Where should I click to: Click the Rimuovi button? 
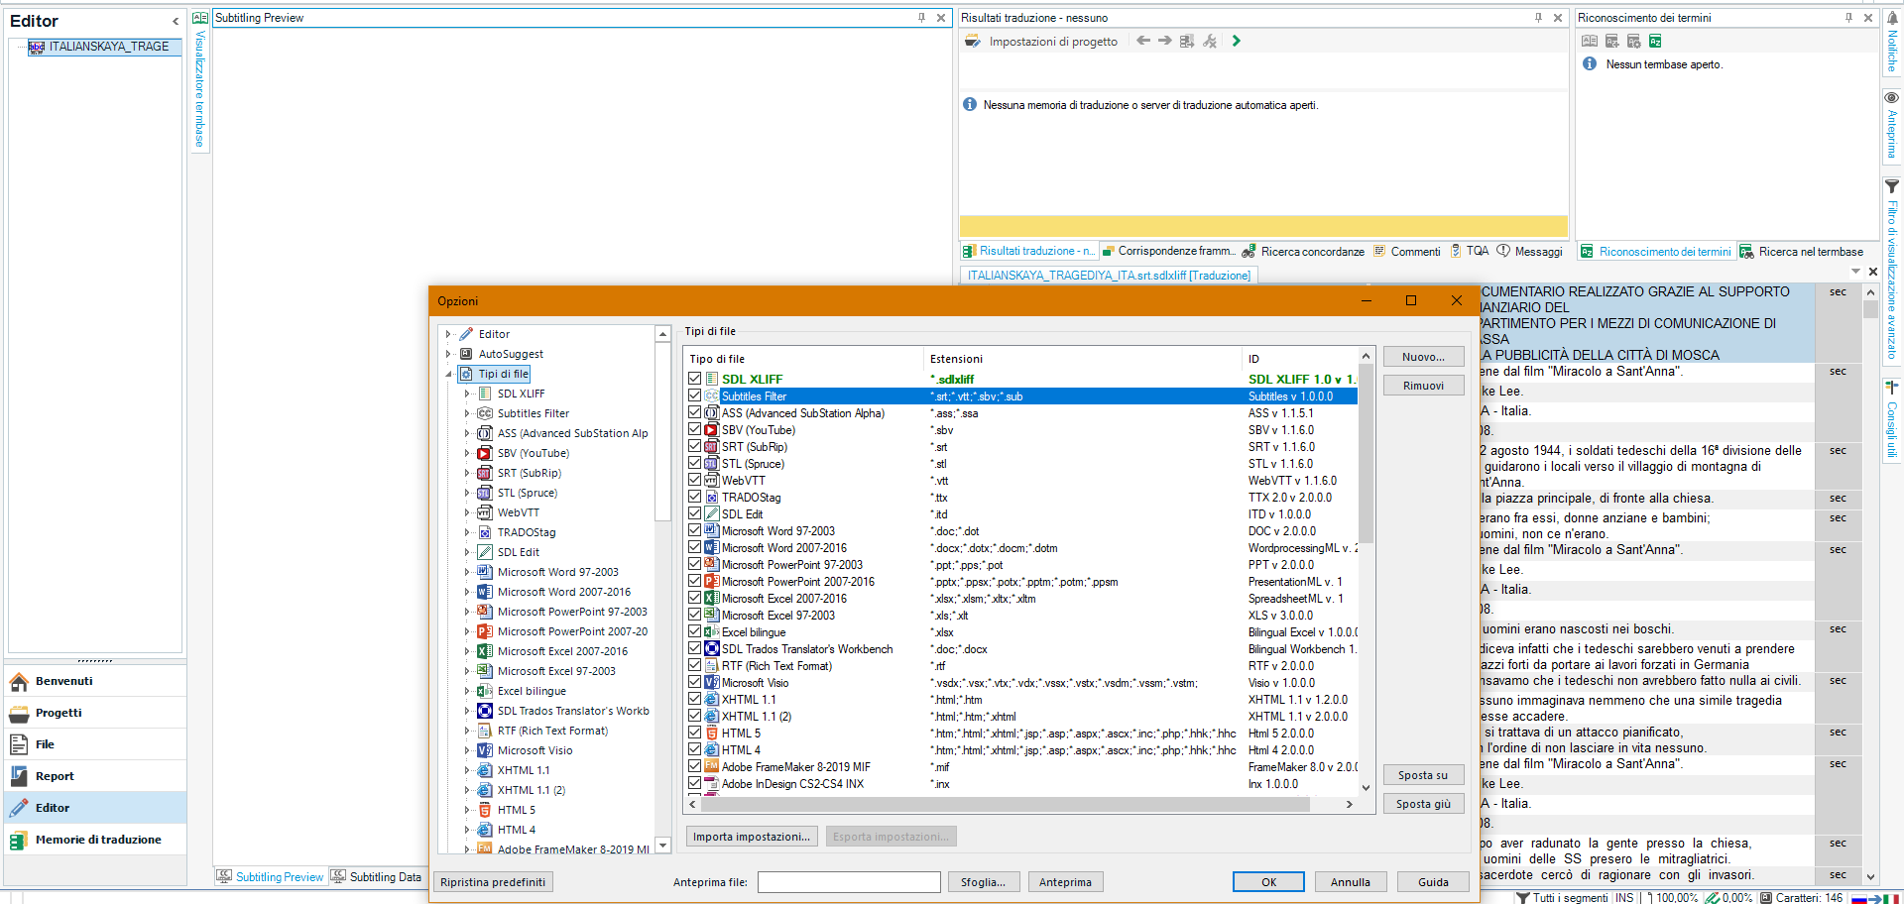(x=1423, y=386)
